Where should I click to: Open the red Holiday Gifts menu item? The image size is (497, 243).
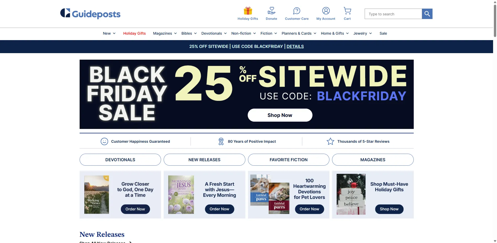[134, 33]
